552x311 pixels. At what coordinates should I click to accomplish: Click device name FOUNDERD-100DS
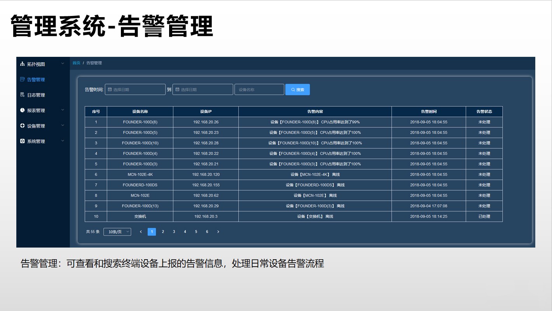(x=140, y=185)
